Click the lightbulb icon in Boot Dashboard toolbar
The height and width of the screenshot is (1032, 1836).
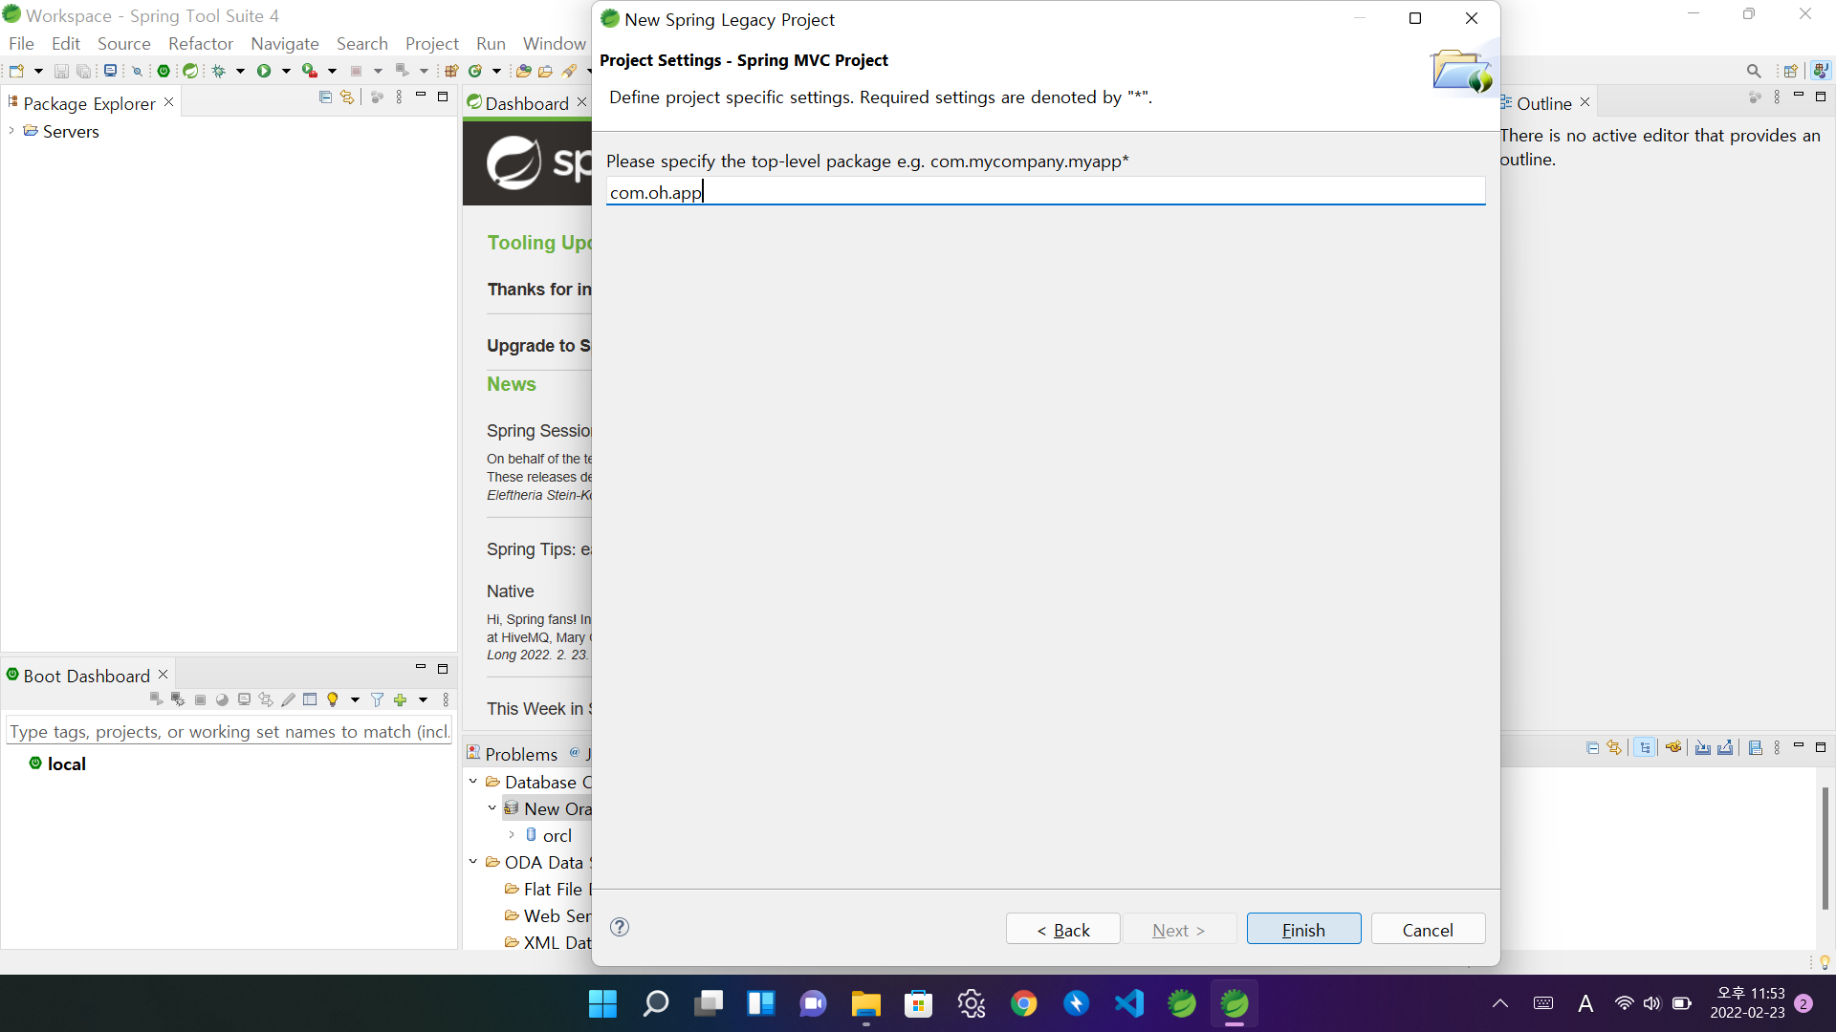coord(333,700)
